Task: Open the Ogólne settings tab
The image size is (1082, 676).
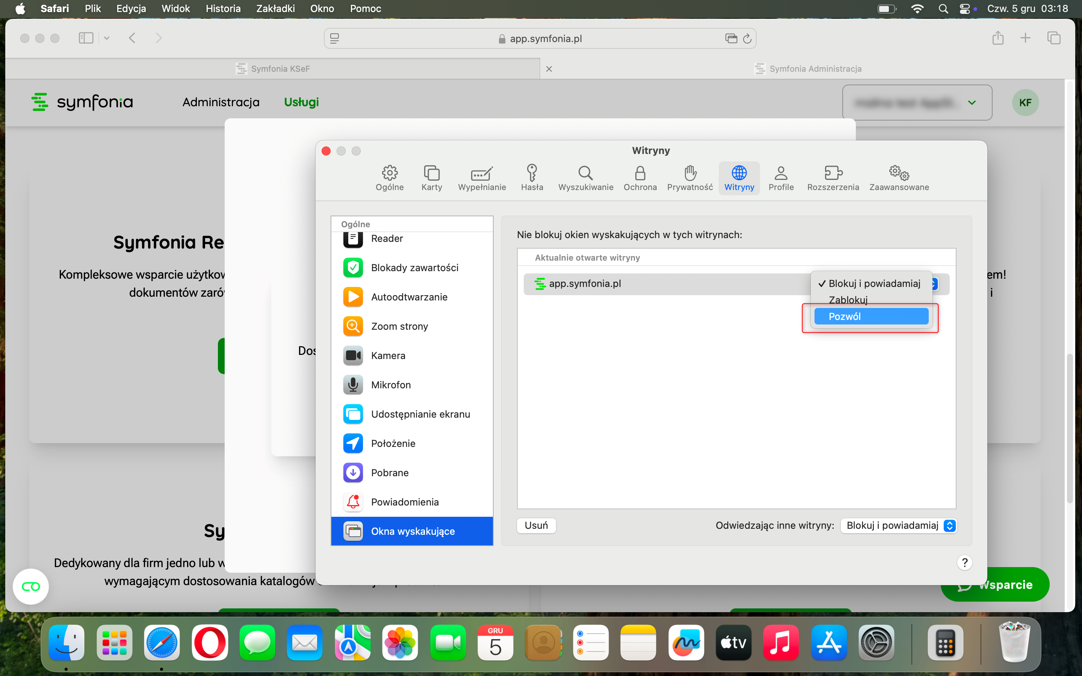Action: [x=390, y=178]
